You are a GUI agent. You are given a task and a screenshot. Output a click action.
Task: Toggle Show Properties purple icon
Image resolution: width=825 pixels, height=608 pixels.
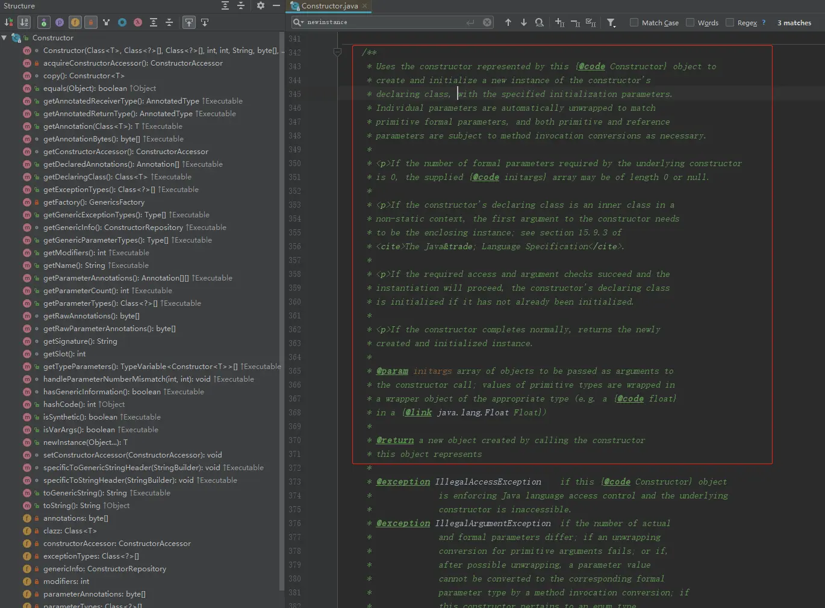[60, 22]
